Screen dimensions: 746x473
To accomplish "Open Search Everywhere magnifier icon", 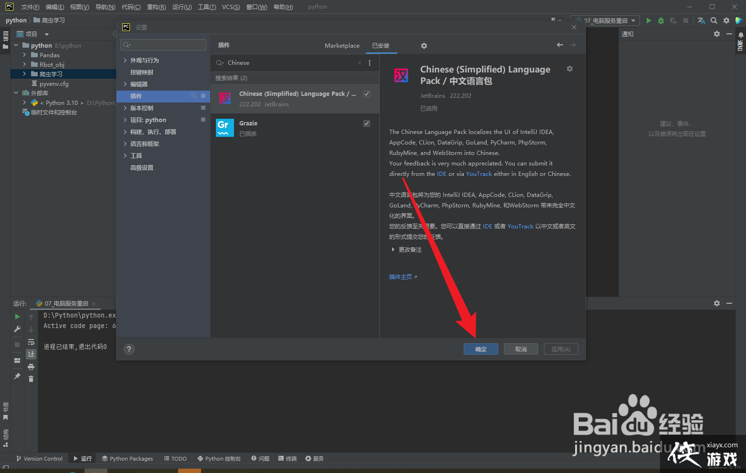I will (714, 21).
